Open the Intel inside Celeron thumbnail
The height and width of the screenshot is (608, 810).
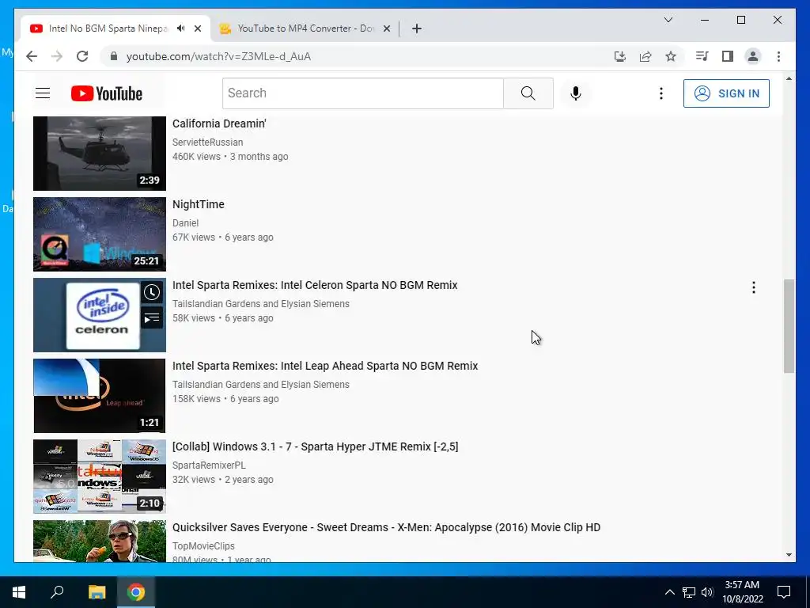tap(100, 315)
